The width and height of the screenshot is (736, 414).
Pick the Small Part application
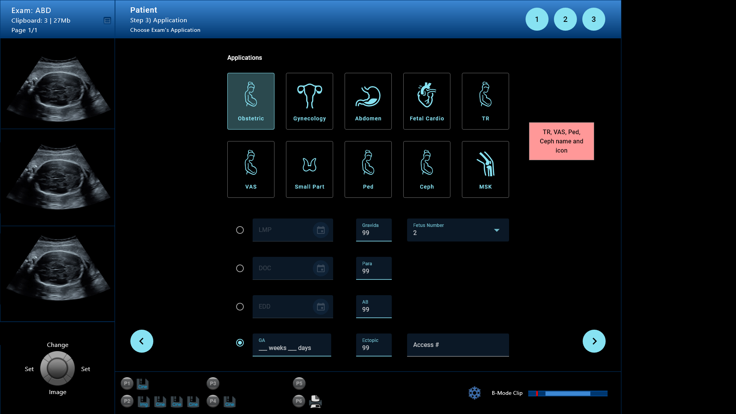click(x=309, y=169)
